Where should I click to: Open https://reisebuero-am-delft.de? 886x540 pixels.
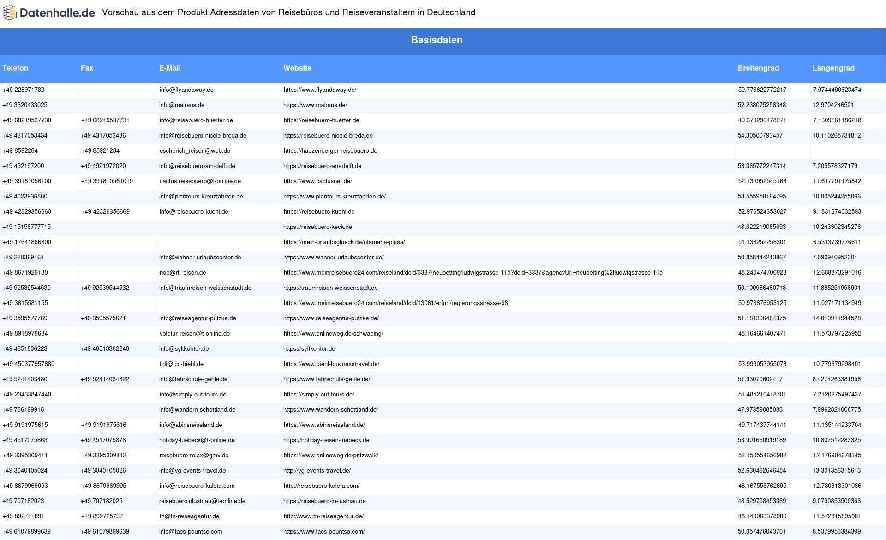pos(323,166)
